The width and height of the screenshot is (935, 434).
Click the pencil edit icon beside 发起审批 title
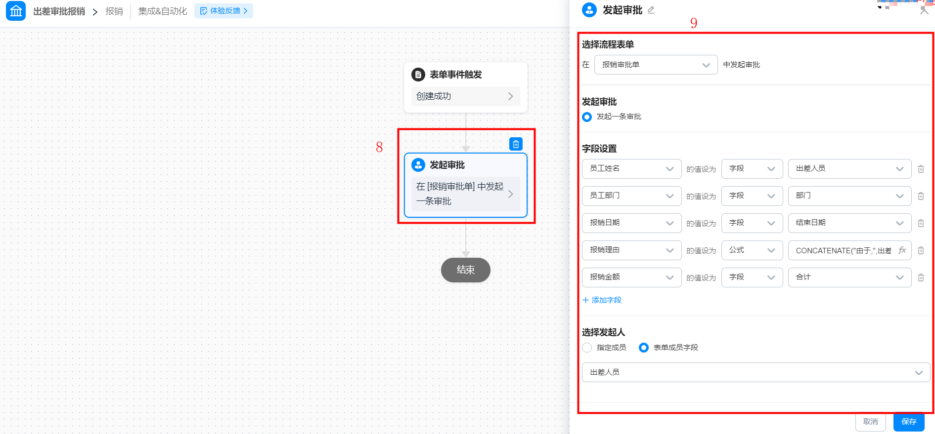[x=651, y=10]
